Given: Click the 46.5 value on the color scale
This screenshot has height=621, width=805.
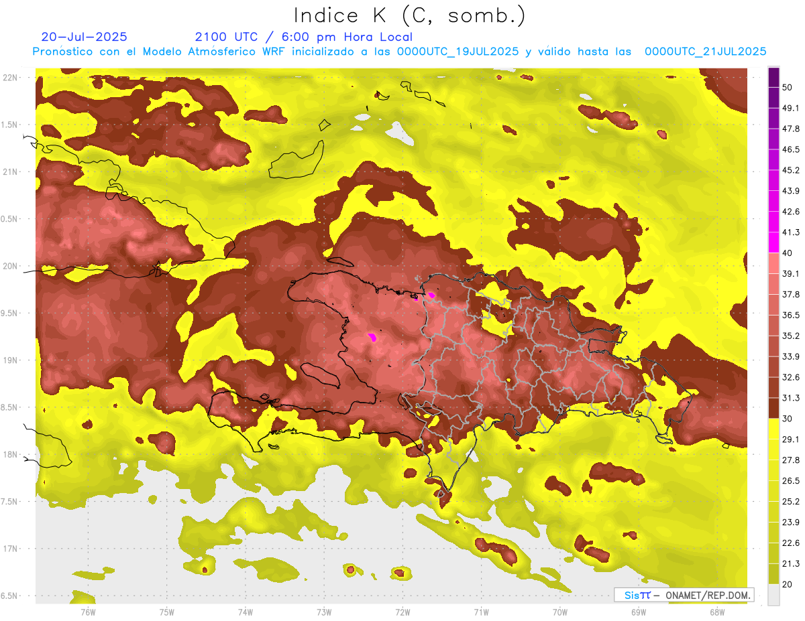Looking at the screenshot, I should 791,150.
